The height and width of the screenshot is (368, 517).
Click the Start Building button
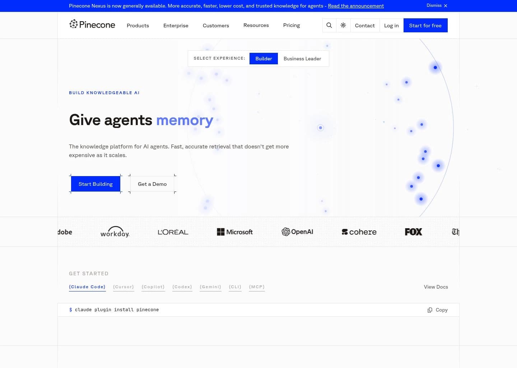pyautogui.click(x=96, y=184)
